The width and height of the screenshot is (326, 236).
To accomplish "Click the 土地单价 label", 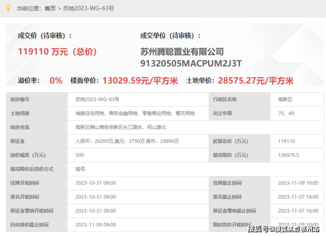I will click(x=200, y=81).
